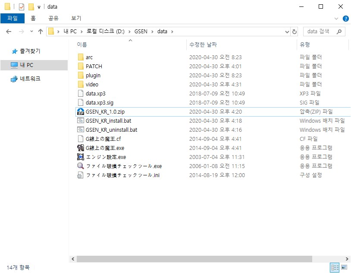This screenshot has width=351, height=273.
Task: Click the 내 PC computer icon
Action: (x=14, y=65)
